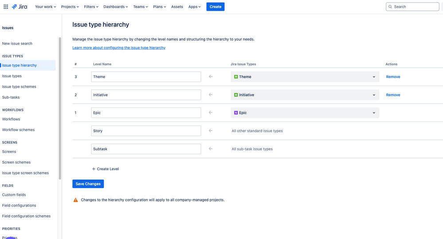The width and height of the screenshot is (443, 239).
Task: Open Issue type screen schemes in sidebar
Action: (x=25, y=173)
